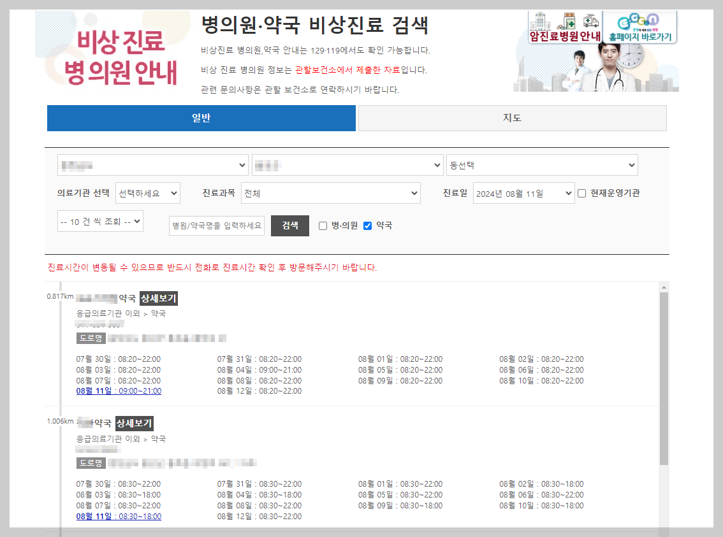This screenshot has width=723, height=537.
Task: Open the 진료일 date dropdown
Action: point(523,194)
